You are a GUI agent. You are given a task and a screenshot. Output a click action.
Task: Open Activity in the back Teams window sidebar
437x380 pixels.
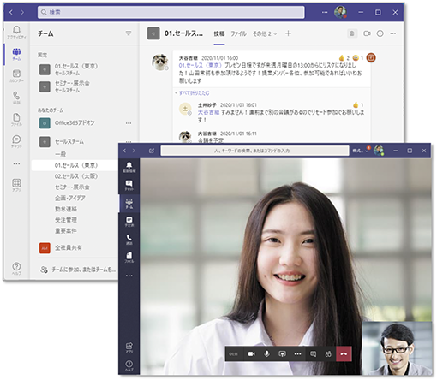click(x=16, y=33)
